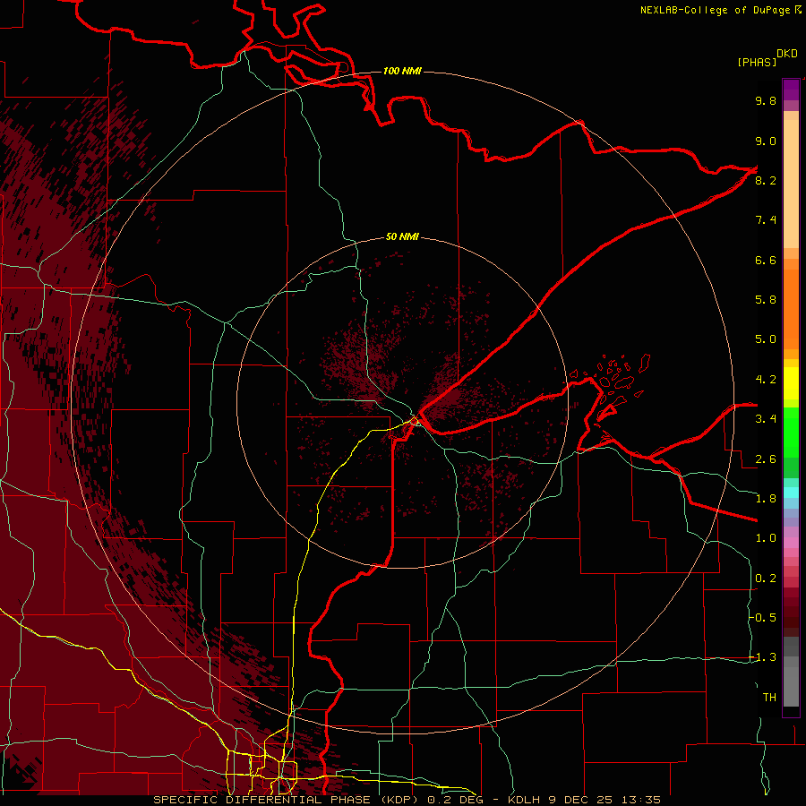Click the NEXLAB-College of DuPage credit text

(x=715, y=10)
